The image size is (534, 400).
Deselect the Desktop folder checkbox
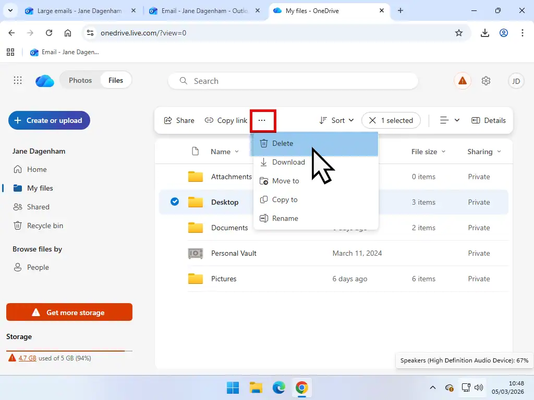tap(175, 202)
